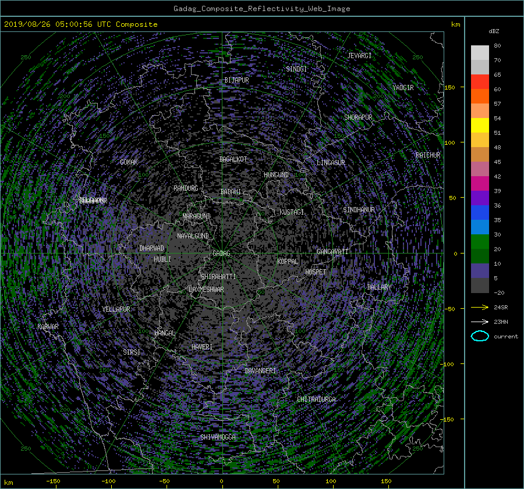Pick the magenta 42 dBZ color swatch
This screenshot has width=524, height=489.
click(x=480, y=183)
